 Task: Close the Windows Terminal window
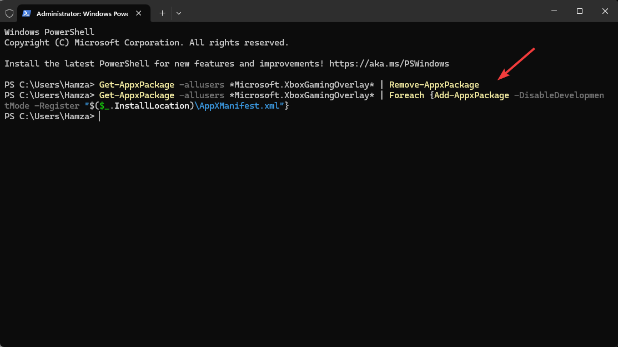coord(605,11)
